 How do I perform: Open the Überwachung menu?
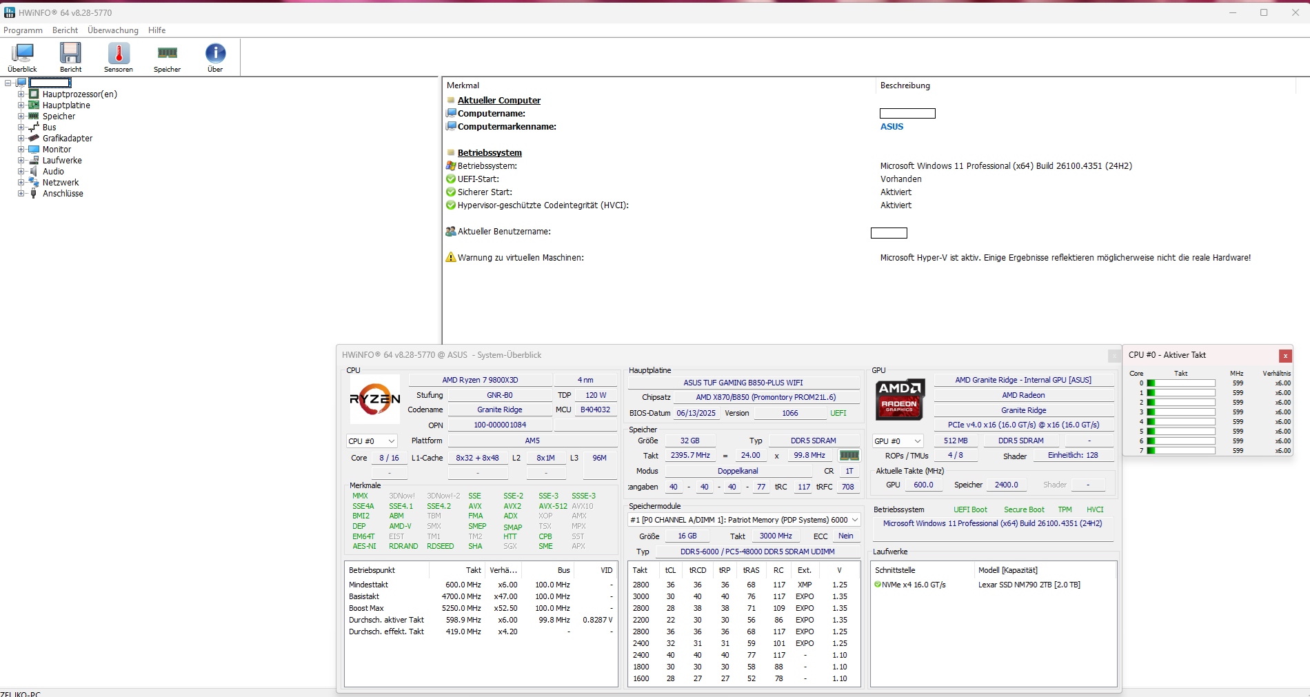click(113, 30)
